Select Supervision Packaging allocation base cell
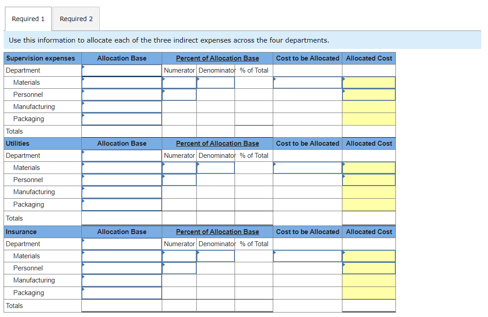The image size is (488, 317). coord(122,119)
